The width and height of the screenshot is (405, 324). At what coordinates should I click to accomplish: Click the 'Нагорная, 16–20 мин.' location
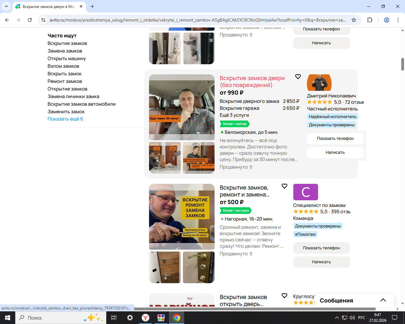tap(249, 219)
